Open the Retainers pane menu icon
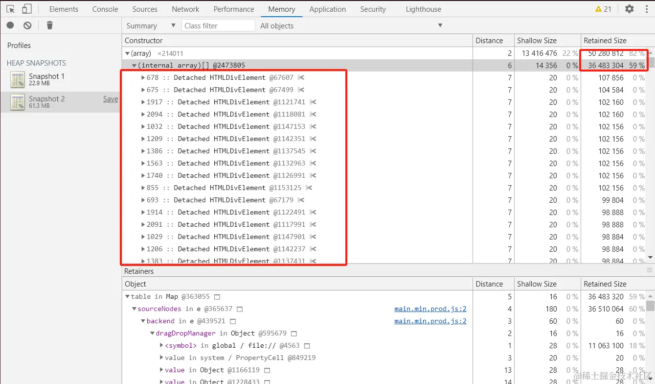 click(650, 270)
